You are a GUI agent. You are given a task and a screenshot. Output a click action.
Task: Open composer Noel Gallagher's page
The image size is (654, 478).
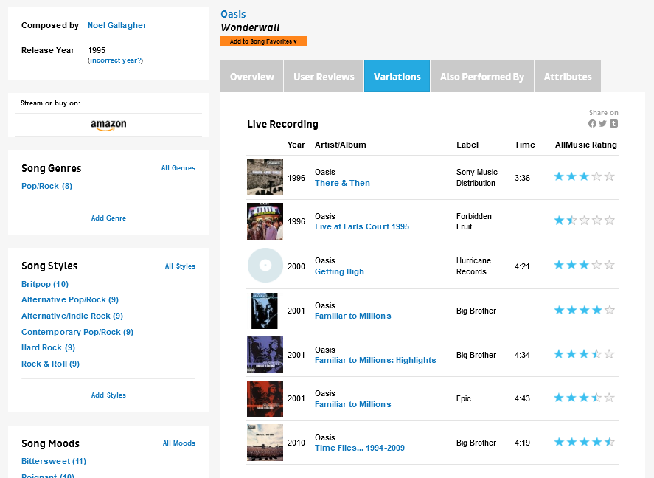click(117, 25)
